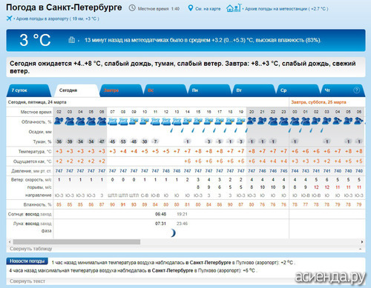Click the cloudiness icon for hour 11
Screen dimensions: 371x288
tap(155, 121)
